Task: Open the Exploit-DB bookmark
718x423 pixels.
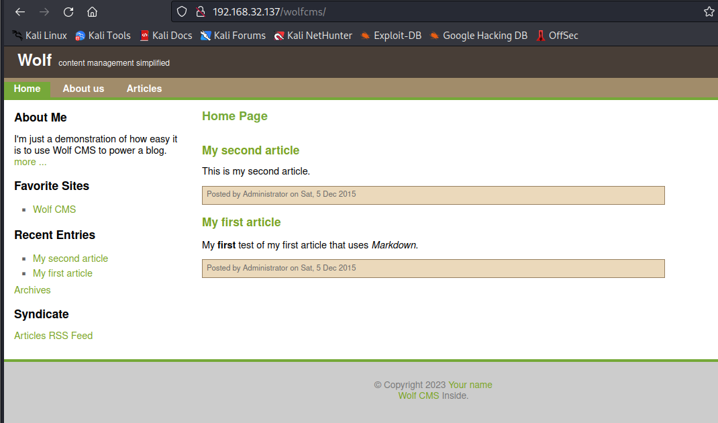Action: 391,36
